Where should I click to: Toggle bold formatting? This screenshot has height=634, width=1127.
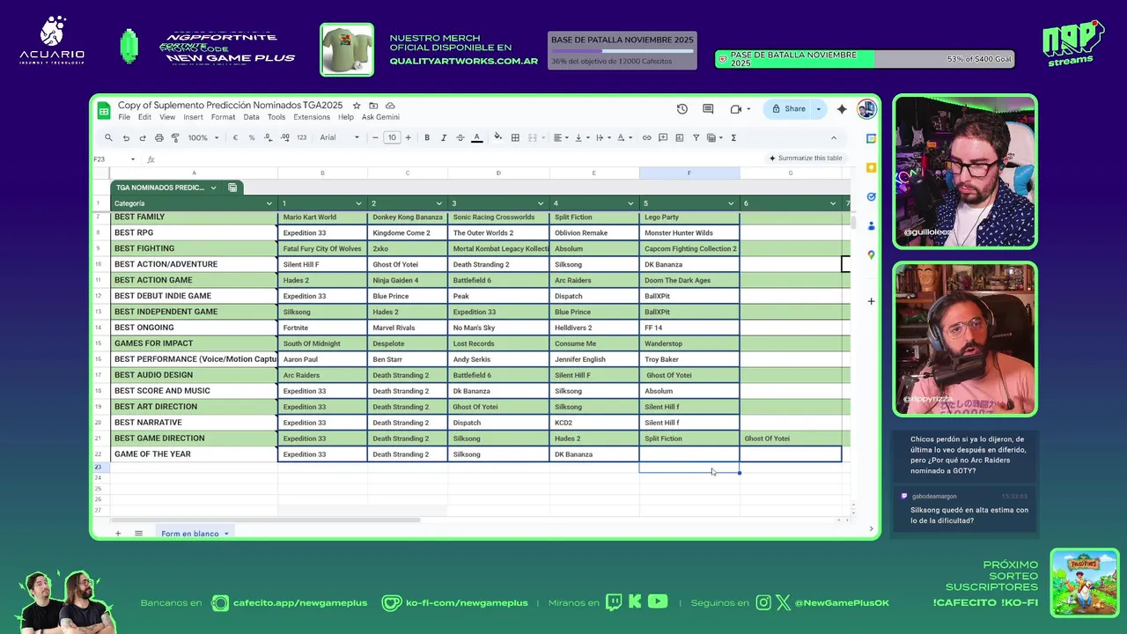[x=427, y=137]
